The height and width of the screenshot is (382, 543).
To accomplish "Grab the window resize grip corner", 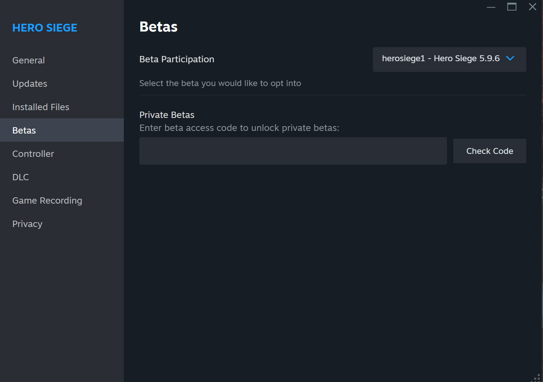I will click(536, 378).
